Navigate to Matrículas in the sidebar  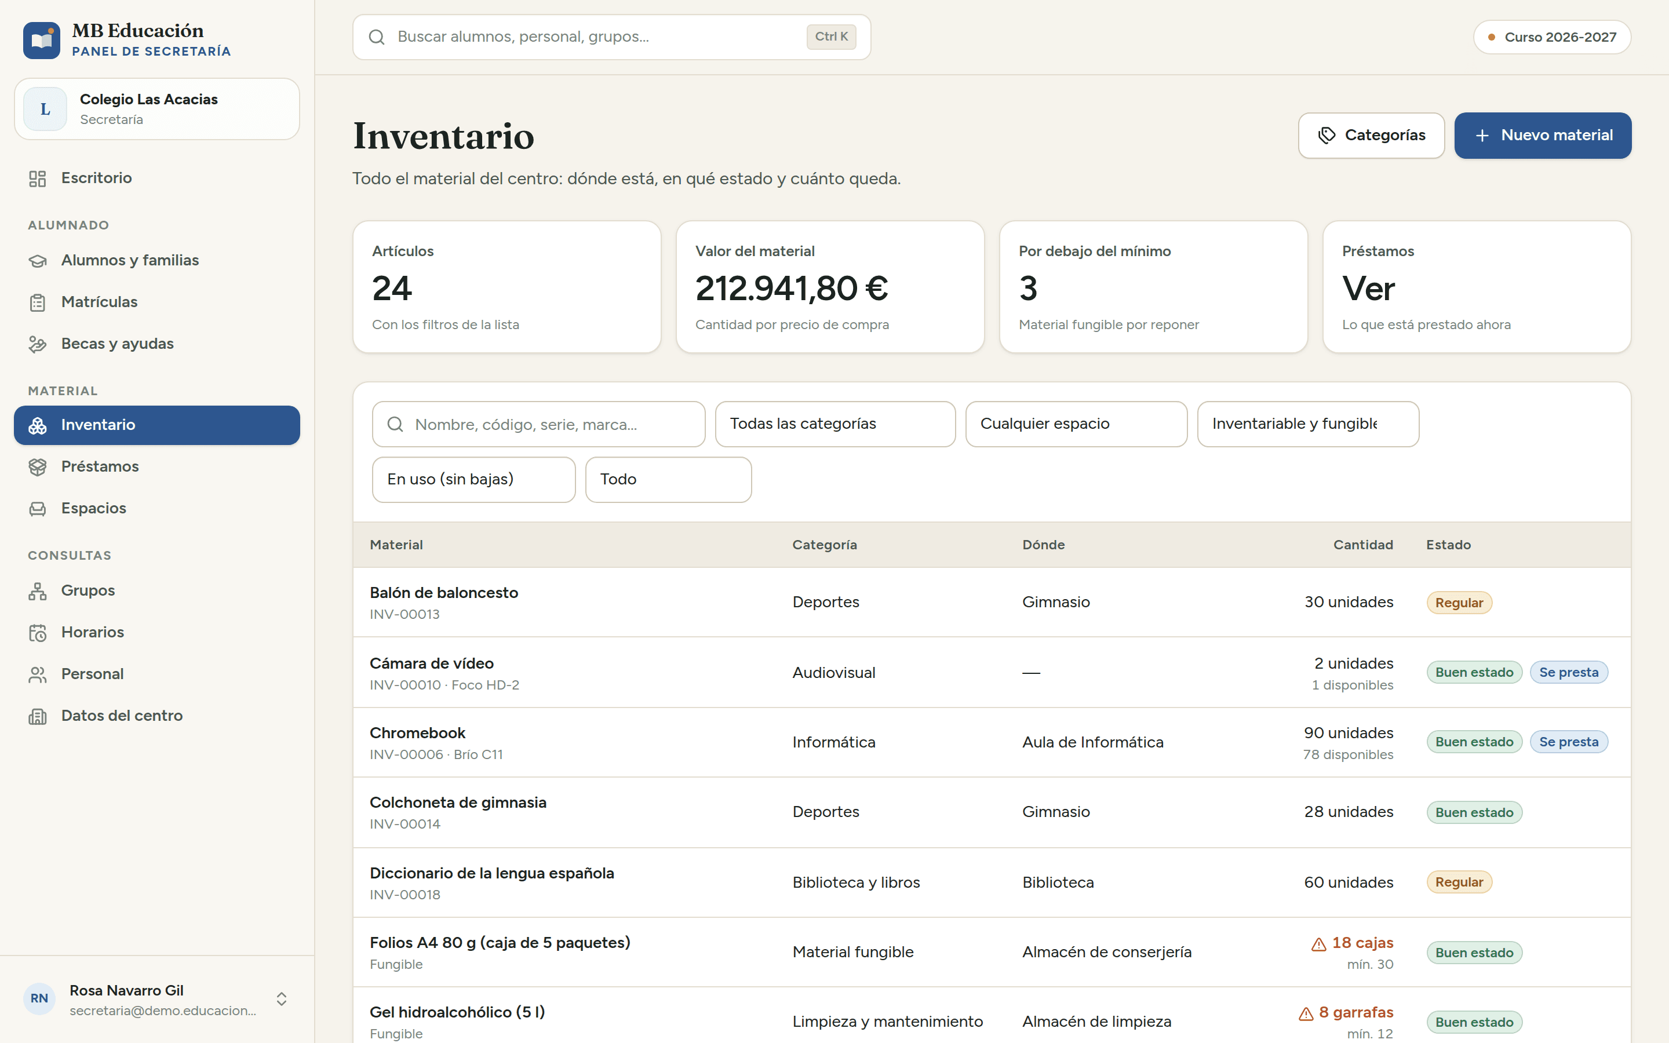(156, 302)
